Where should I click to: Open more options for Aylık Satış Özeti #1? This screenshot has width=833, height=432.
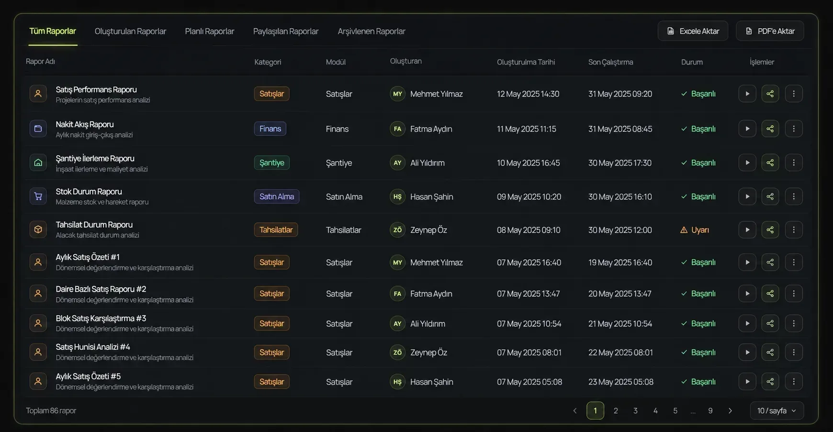pos(793,262)
